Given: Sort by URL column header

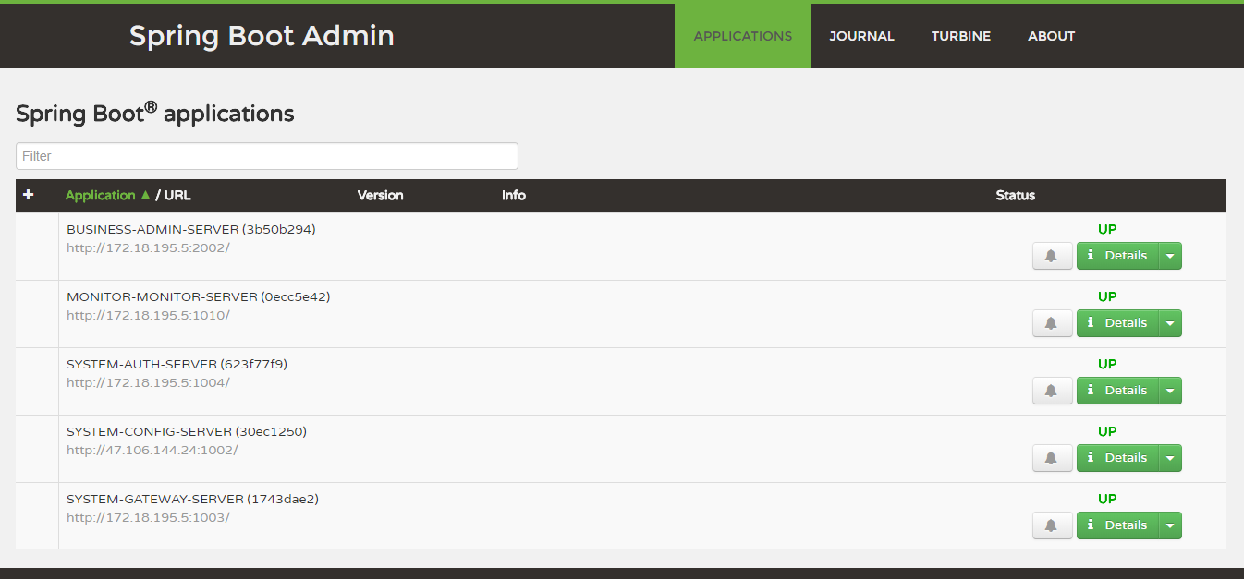Looking at the screenshot, I should pos(177,195).
